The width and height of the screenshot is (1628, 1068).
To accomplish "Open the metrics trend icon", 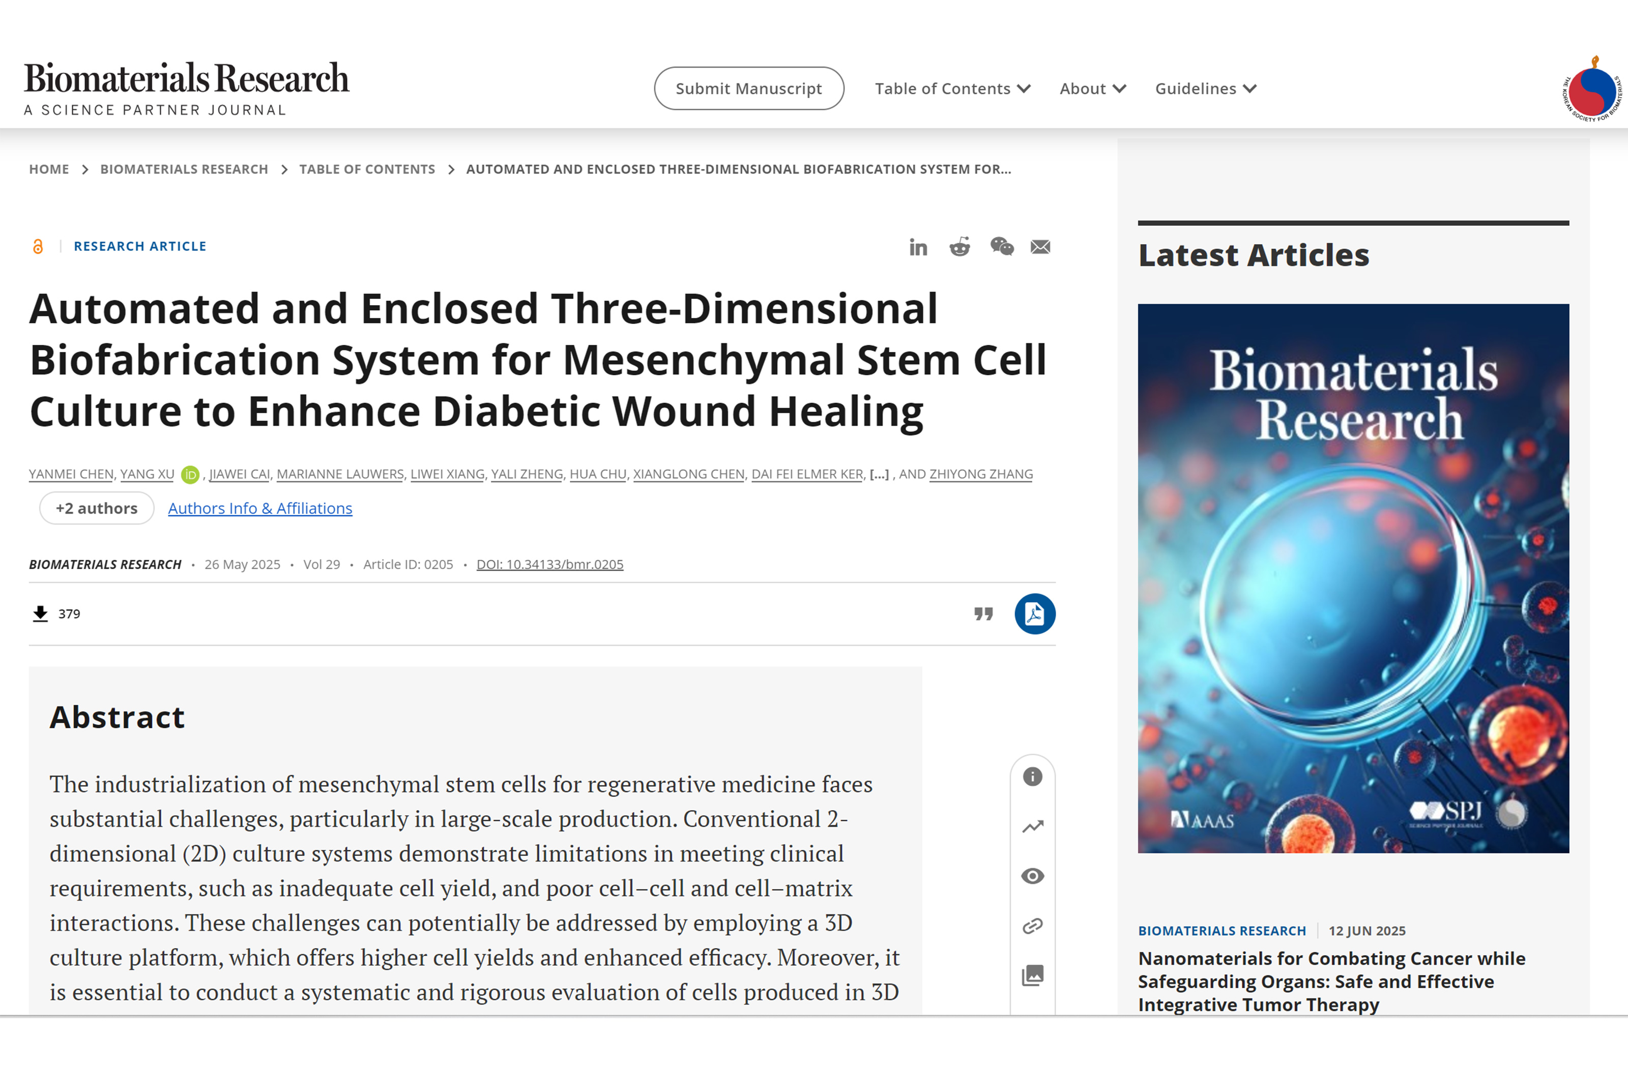I will 1032,826.
